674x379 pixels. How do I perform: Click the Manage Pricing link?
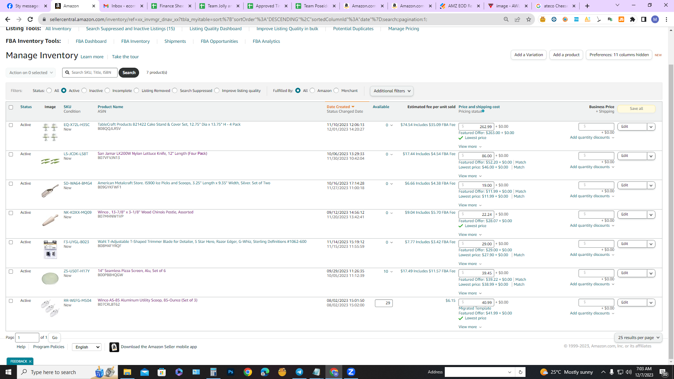(404, 29)
